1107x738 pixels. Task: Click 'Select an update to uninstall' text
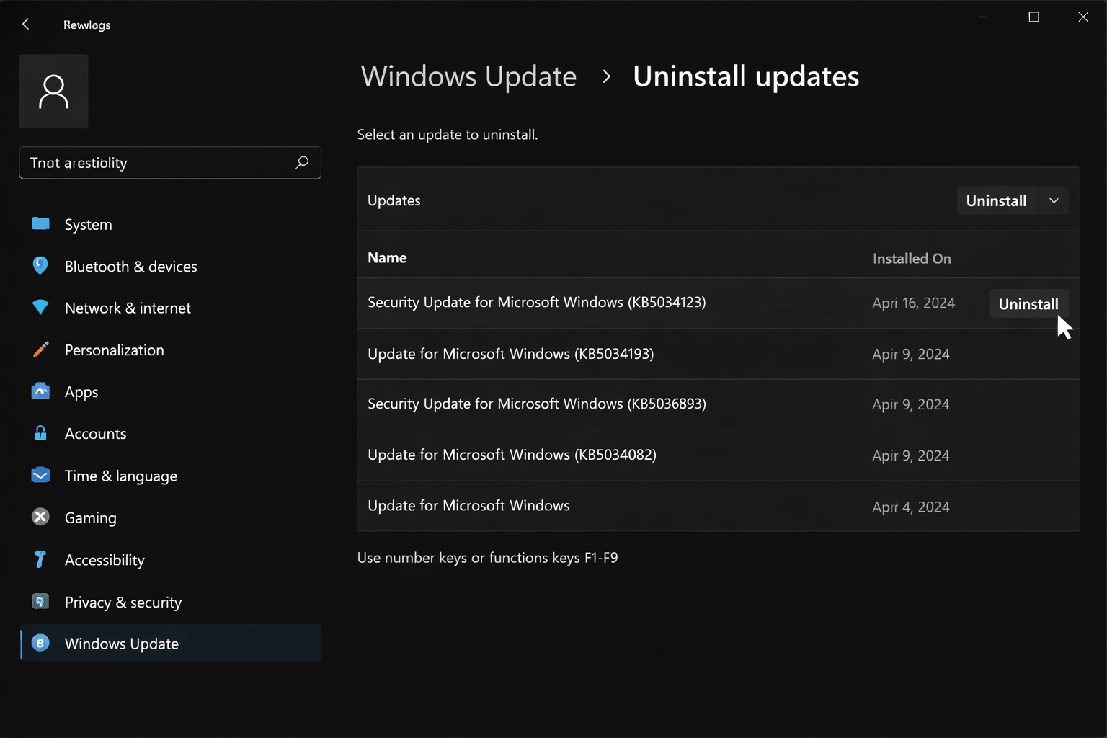click(448, 135)
